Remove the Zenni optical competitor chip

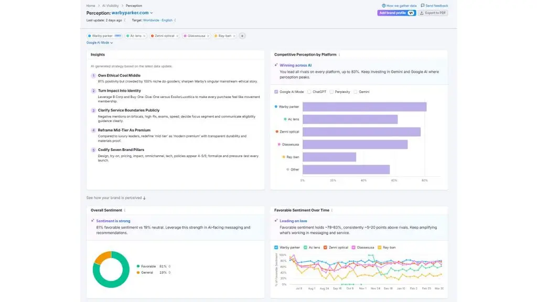click(x=177, y=36)
